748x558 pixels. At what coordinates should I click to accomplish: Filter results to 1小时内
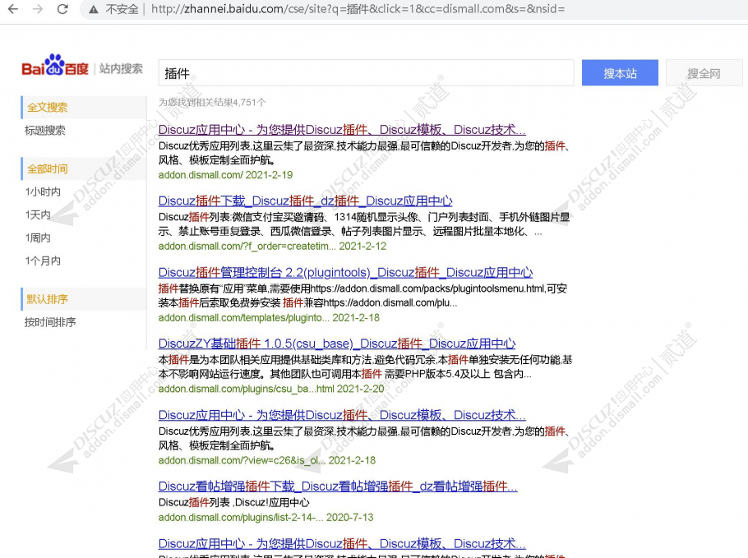43,191
